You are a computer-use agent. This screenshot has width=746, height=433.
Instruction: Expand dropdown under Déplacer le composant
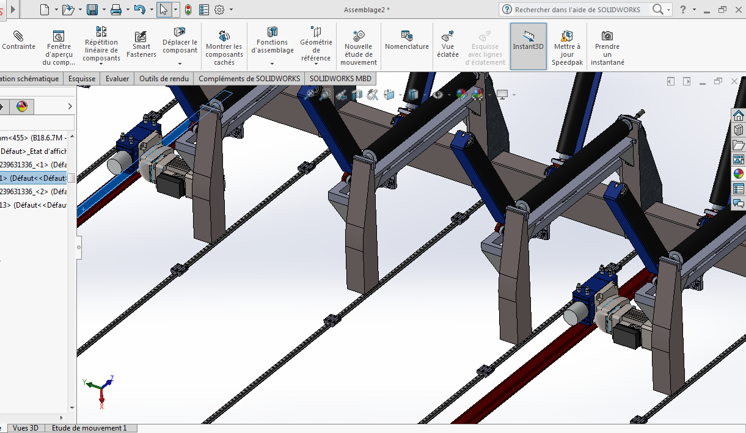(x=180, y=63)
